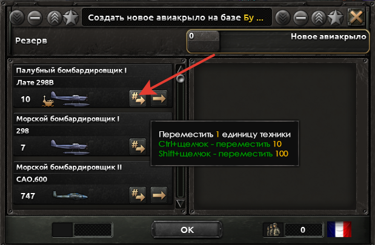Move all САО.600 planes with arrow
The width and height of the screenshot is (375, 245).
click(159, 195)
